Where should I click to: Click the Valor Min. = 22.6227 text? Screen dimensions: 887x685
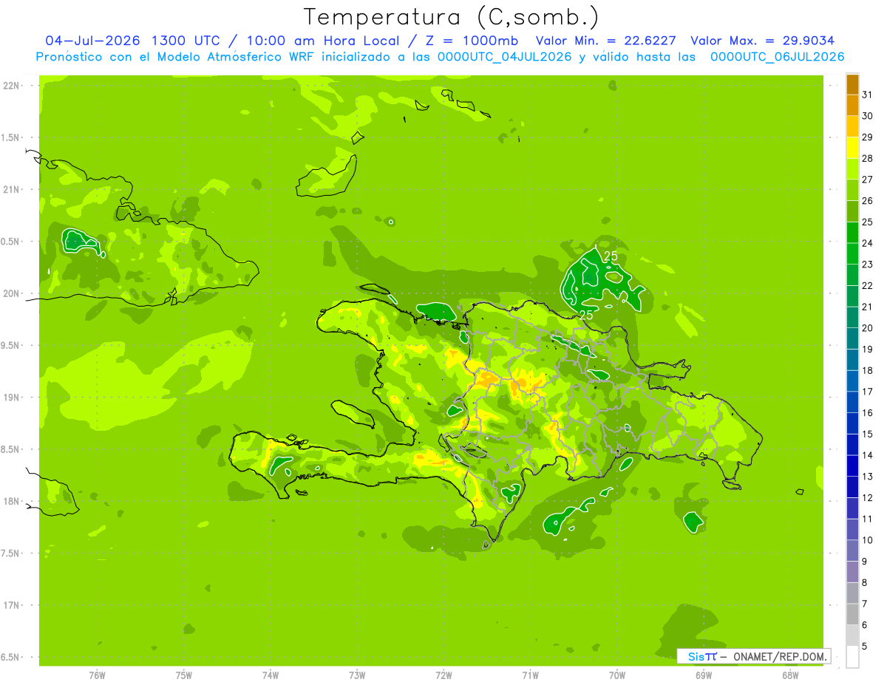click(606, 41)
